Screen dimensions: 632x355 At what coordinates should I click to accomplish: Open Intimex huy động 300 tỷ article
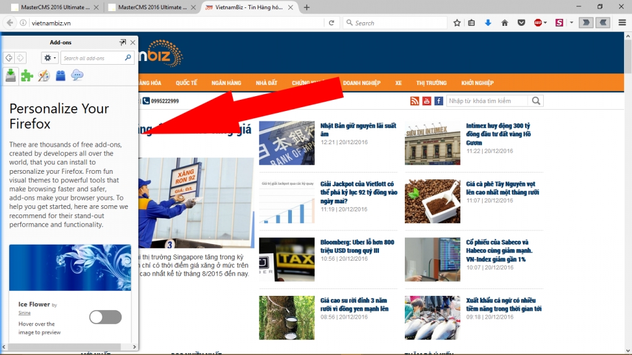[498, 134]
